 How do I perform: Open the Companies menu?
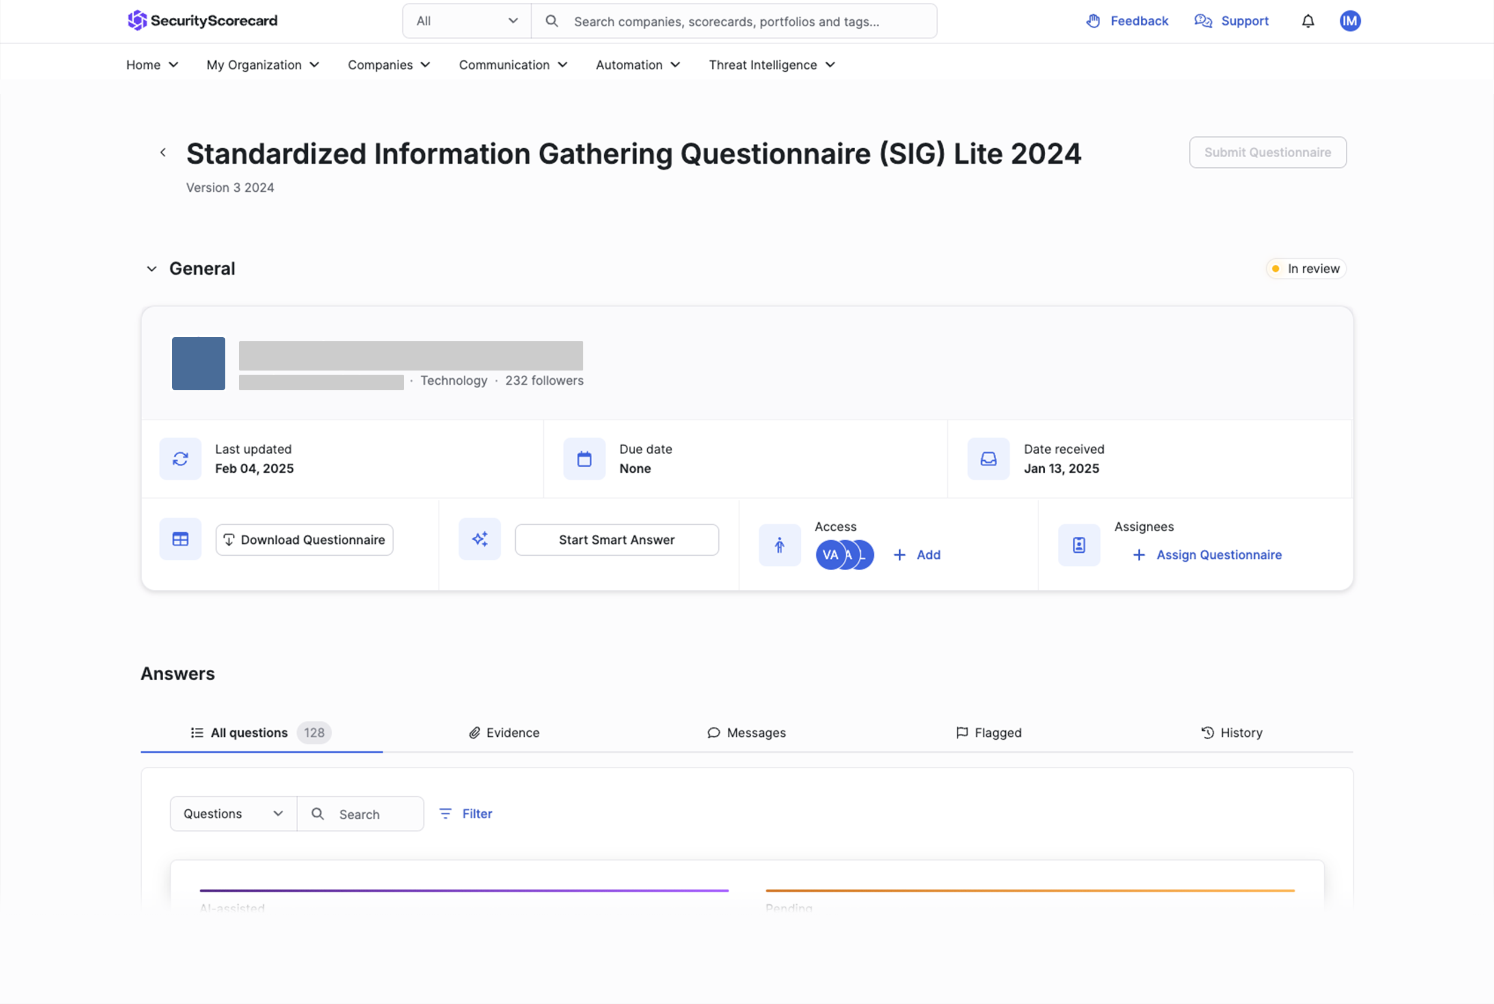tap(388, 65)
